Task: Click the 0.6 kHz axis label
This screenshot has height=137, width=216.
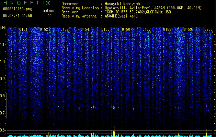Action: [3, 130]
